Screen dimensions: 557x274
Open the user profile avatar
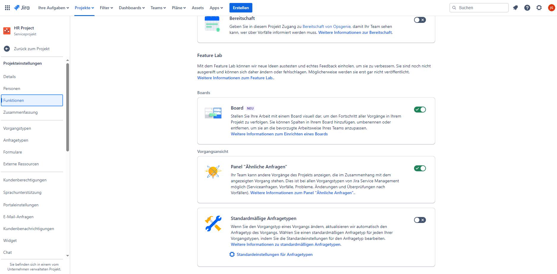551,8
